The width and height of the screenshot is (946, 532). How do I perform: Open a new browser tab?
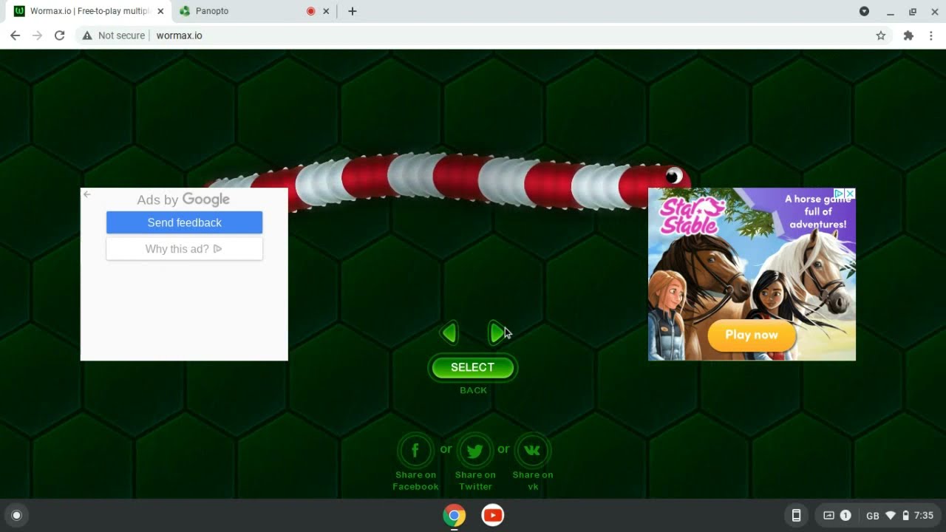pyautogui.click(x=353, y=11)
